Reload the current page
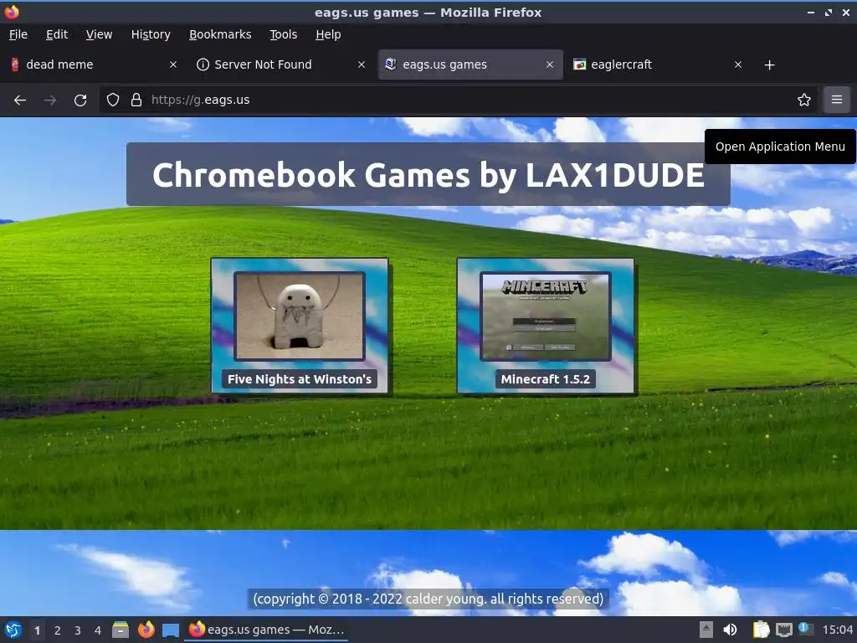This screenshot has height=643, width=857. pyautogui.click(x=80, y=100)
